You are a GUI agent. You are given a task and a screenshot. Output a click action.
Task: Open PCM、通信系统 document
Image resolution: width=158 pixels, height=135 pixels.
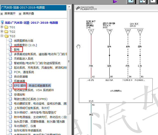coord(24,72)
